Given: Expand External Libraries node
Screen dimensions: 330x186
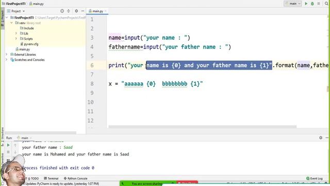Looking at the screenshot, I should (7, 54).
